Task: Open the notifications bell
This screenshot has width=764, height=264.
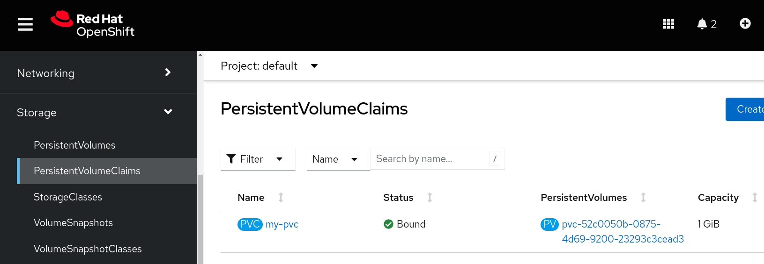Action: [706, 24]
